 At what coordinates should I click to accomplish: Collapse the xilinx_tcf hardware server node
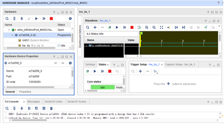click(9, 30)
